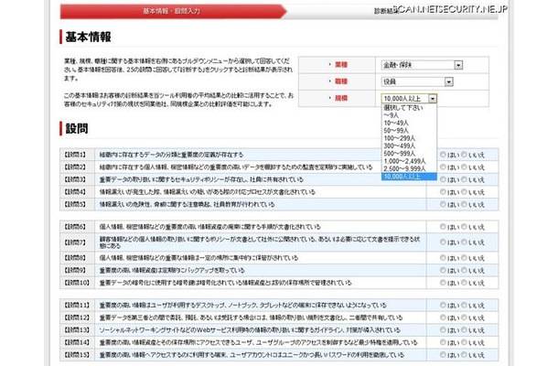
Task: Answer はい on 設問15 password question
Action: (443, 355)
